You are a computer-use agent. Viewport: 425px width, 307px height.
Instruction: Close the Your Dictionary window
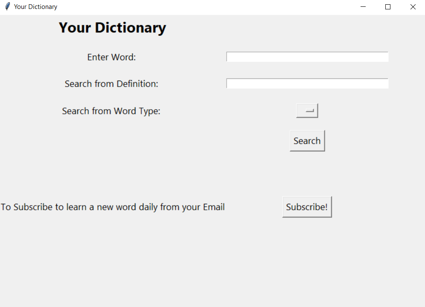pos(412,6)
